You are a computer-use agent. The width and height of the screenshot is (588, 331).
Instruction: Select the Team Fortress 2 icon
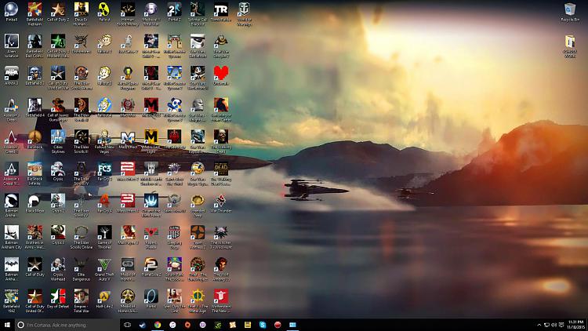[x=198, y=238]
